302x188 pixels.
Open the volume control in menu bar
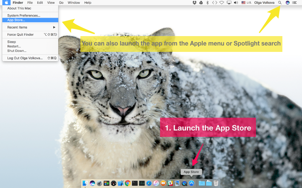point(236,3)
